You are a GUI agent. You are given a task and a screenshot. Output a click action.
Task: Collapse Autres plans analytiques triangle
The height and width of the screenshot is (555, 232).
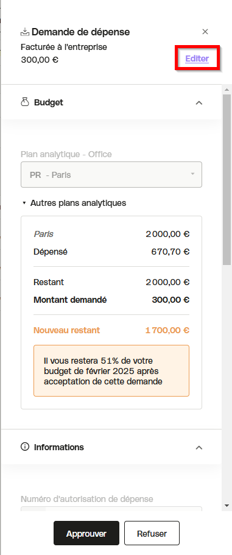pos(24,203)
